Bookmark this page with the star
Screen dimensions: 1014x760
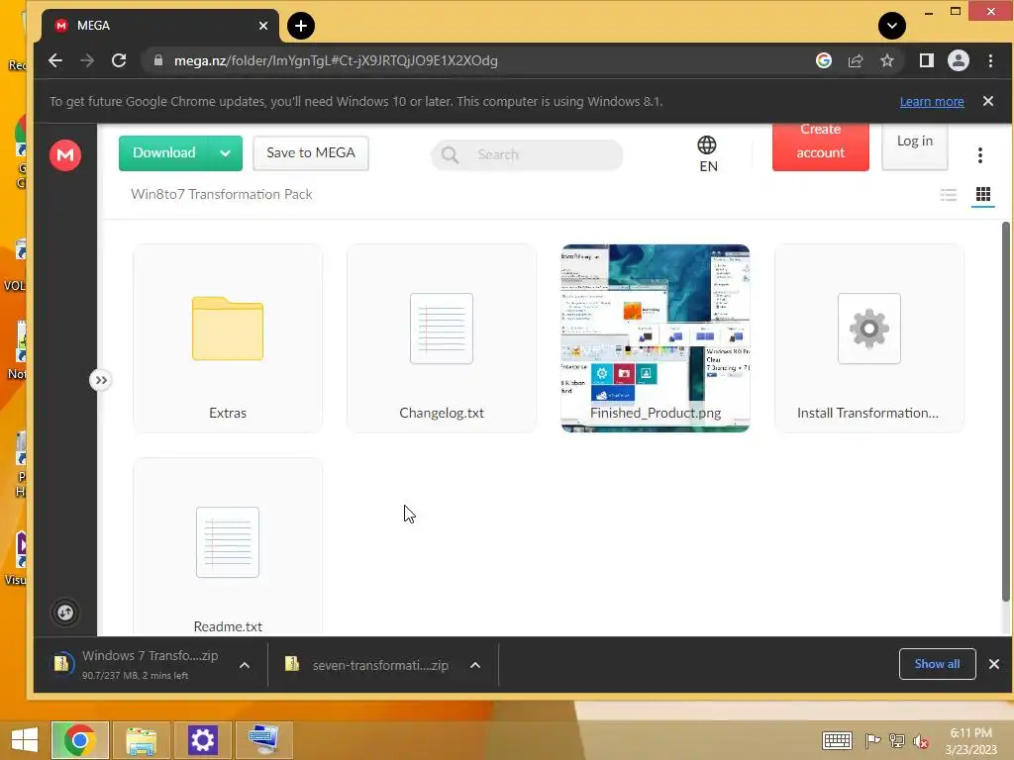[x=887, y=60]
